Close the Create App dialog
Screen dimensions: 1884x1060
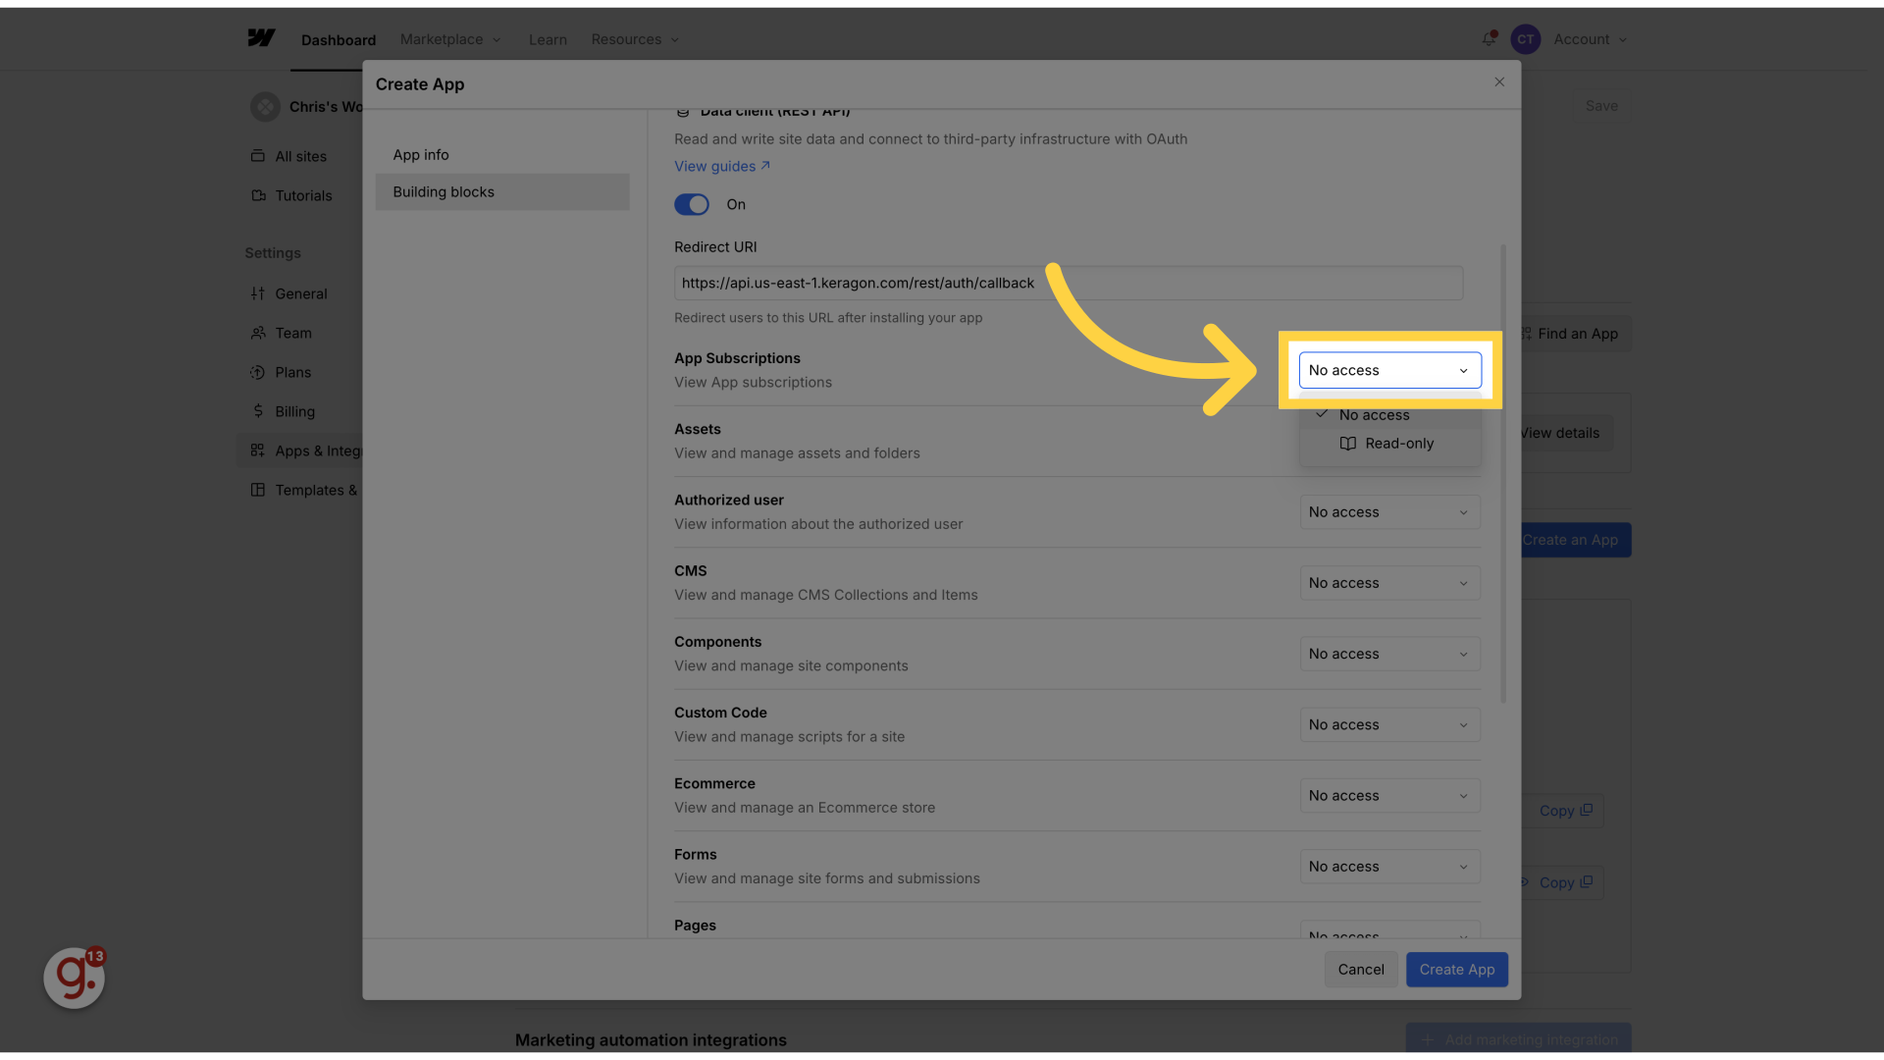1499,82
